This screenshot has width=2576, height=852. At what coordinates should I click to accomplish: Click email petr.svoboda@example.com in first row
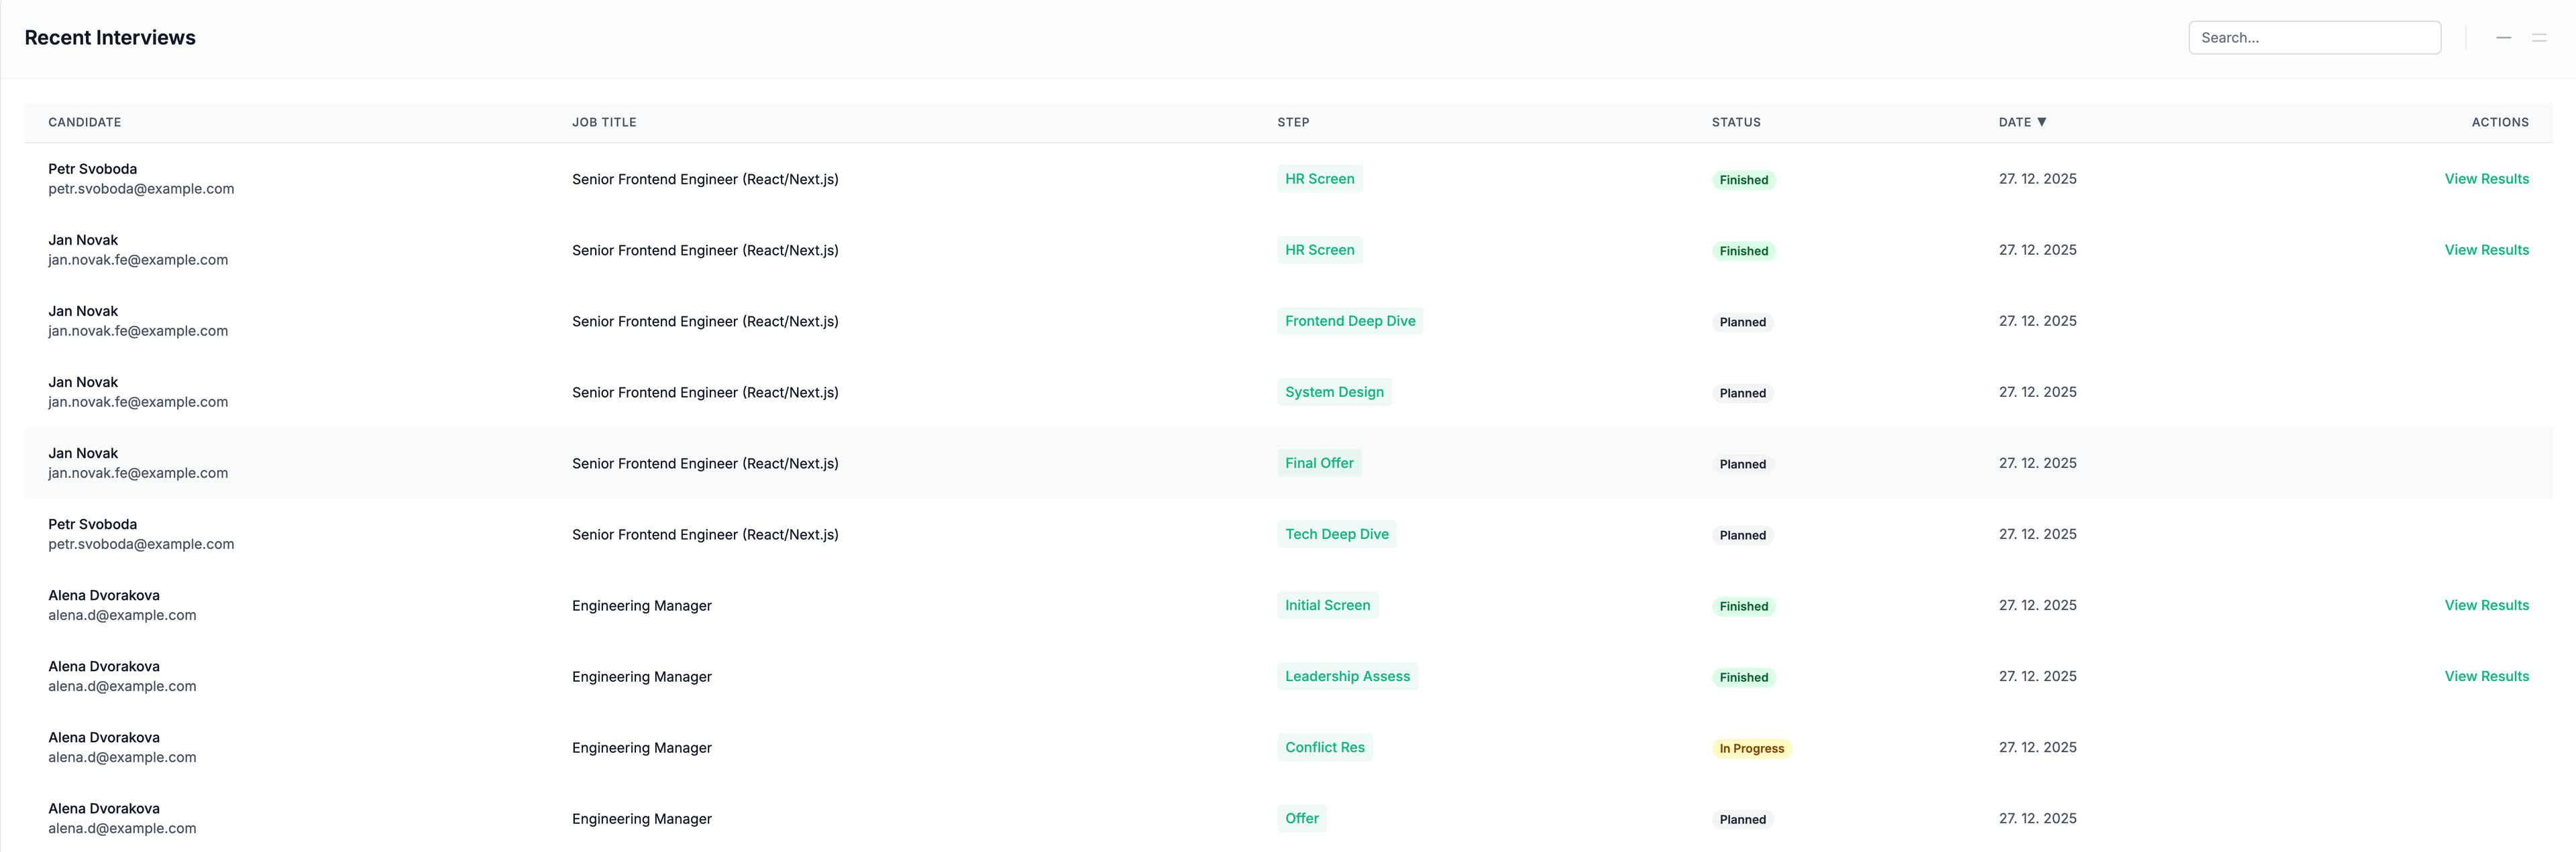(x=141, y=189)
